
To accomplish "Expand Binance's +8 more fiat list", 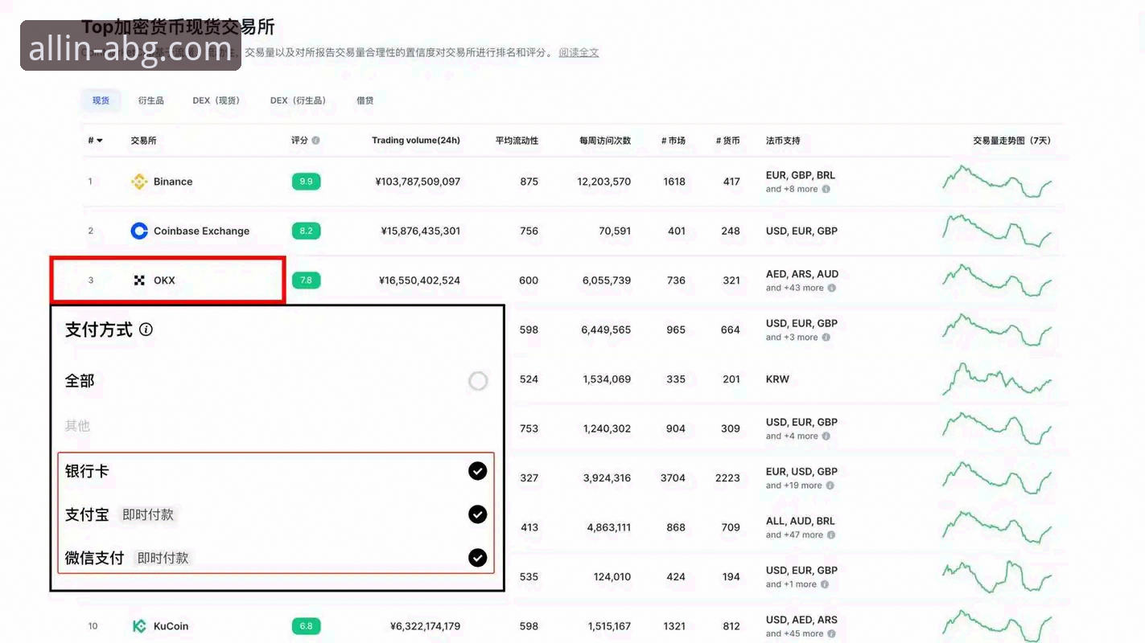I will [x=792, y=190].
